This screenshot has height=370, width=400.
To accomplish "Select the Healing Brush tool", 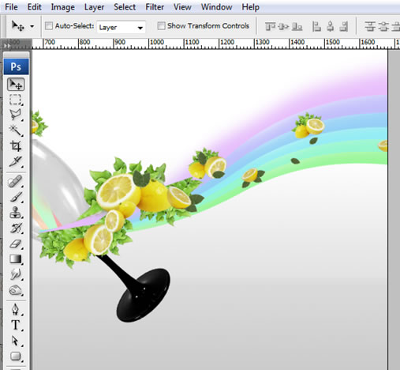I will click(x=16, y=181).
